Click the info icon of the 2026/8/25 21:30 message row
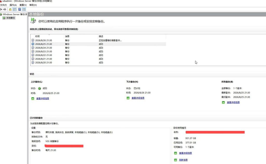266x164 pixels. click(x=33, y=44)
